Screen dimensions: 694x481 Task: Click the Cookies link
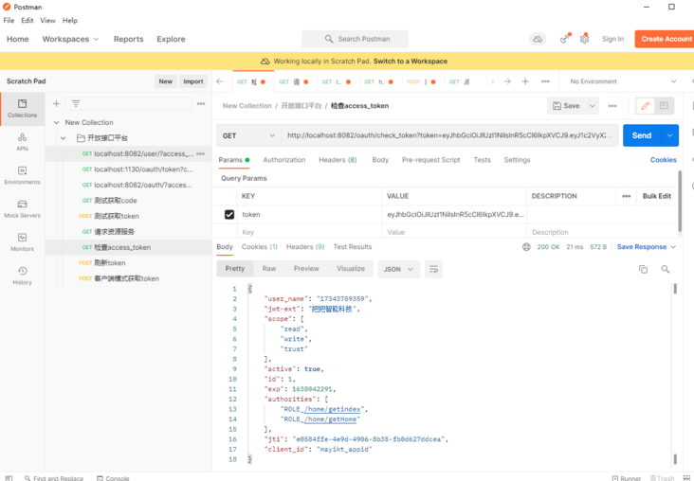click(x=663, y=160)
